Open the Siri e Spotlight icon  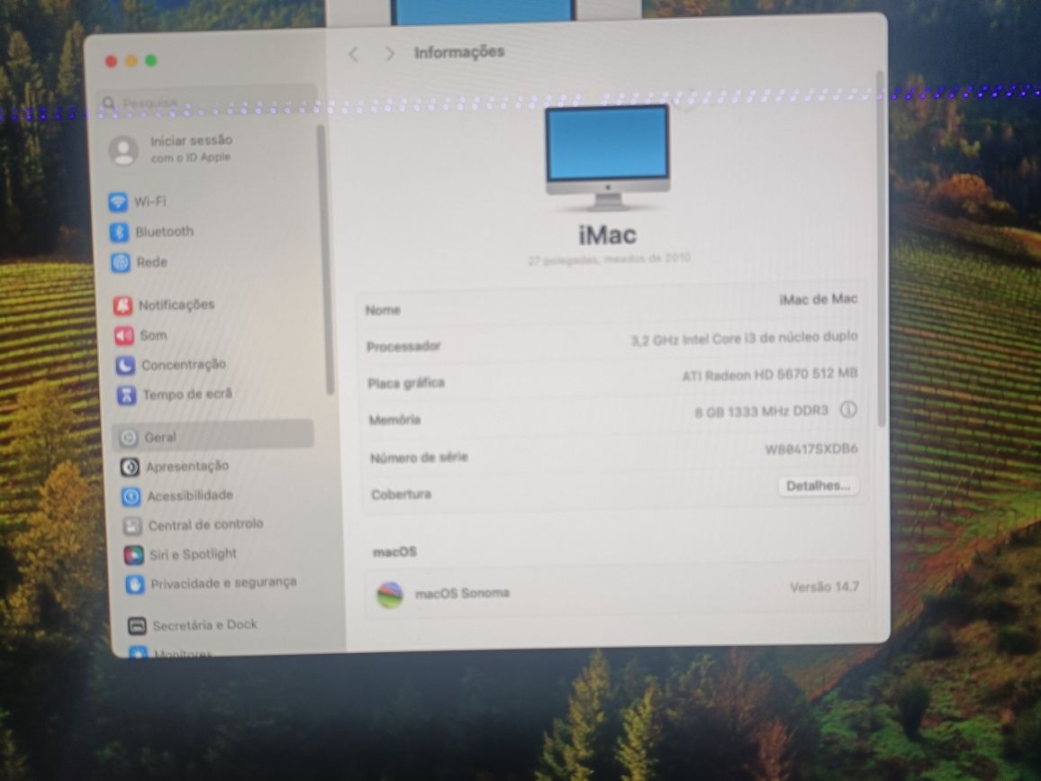click(x=134, y=555)
